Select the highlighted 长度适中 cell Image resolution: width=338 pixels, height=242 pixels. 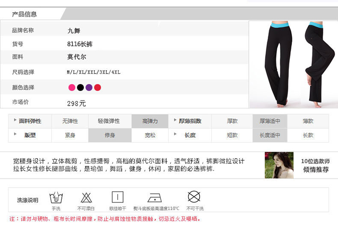[270, 135]
